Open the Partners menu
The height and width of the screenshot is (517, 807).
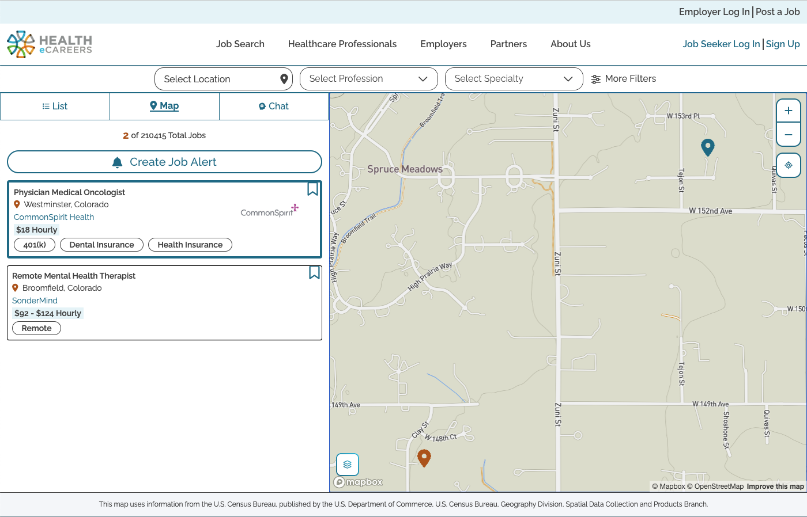click(508, 44)
